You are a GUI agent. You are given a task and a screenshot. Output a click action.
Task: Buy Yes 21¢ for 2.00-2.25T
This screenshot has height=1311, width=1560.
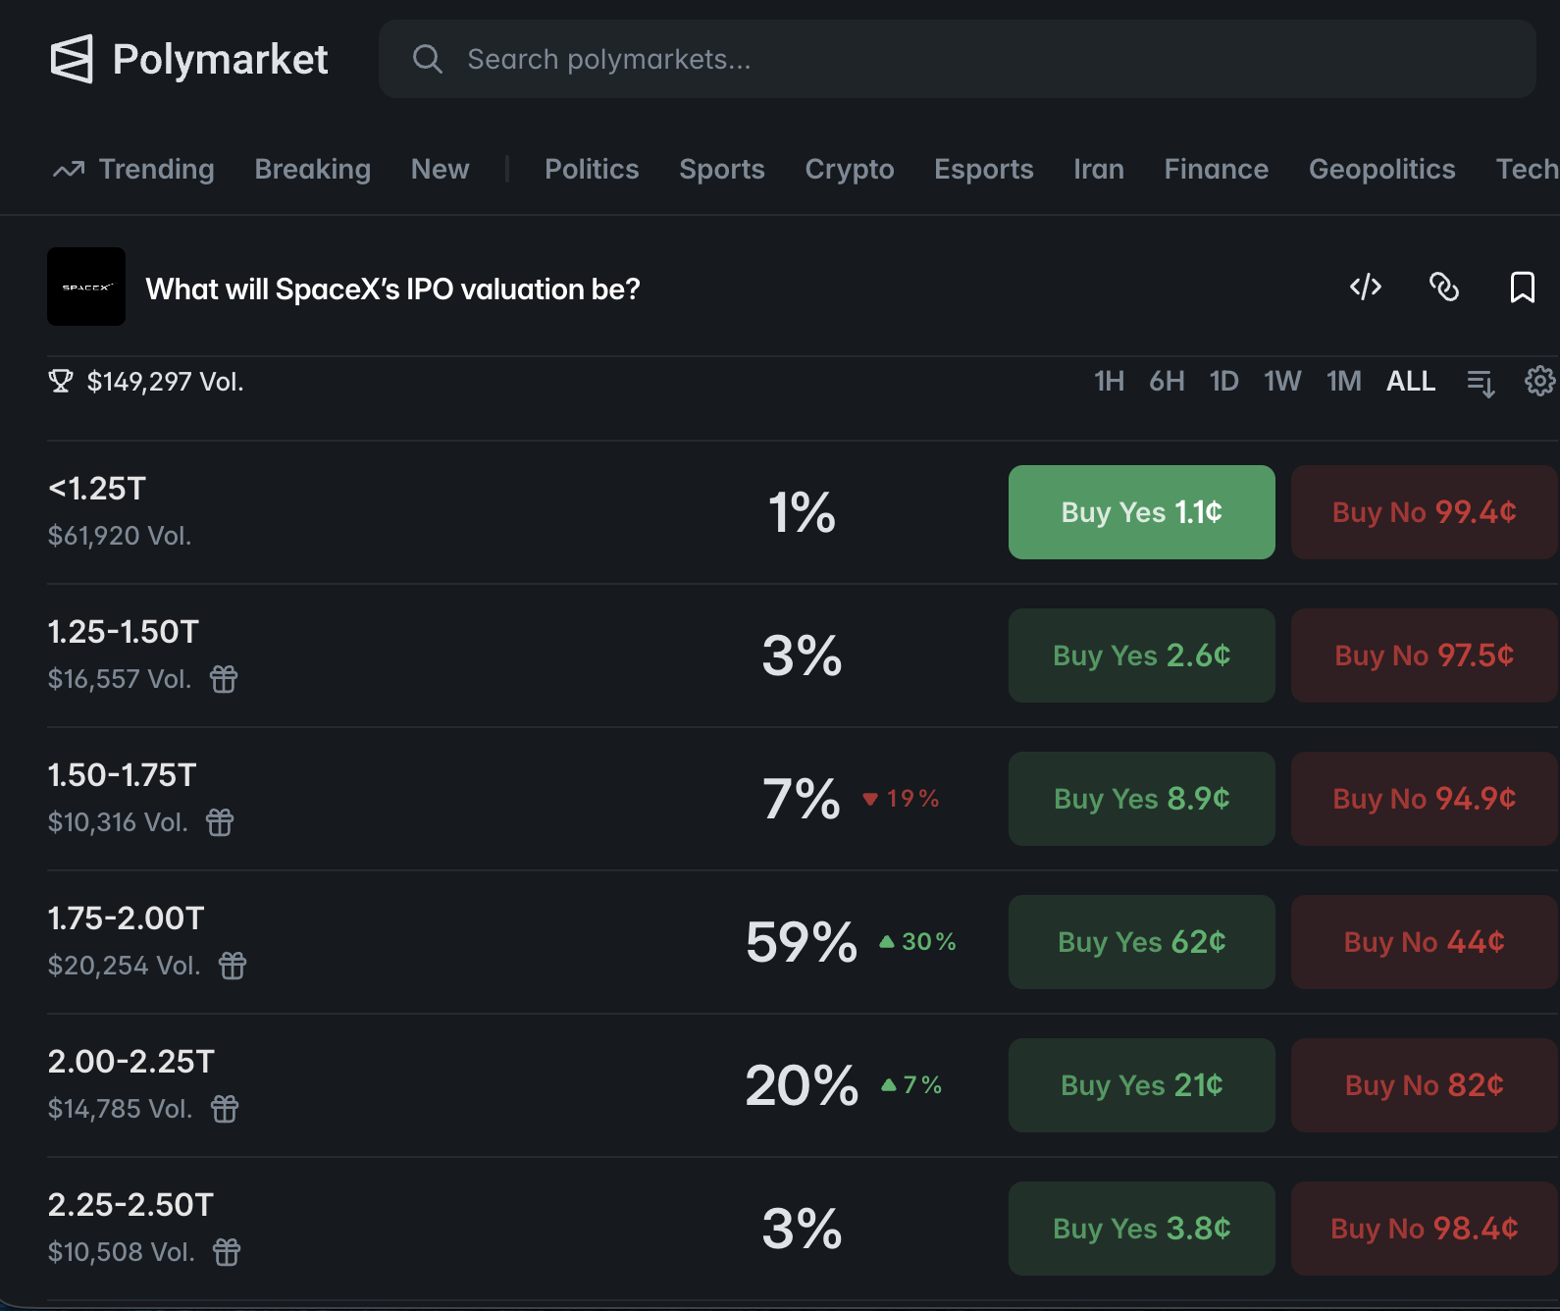click(x=1142, y=1085)
